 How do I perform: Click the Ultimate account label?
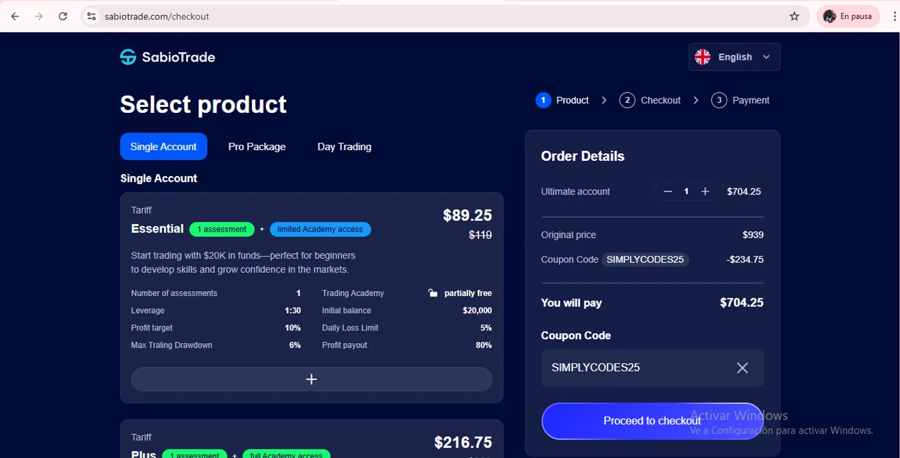(575, 191)
